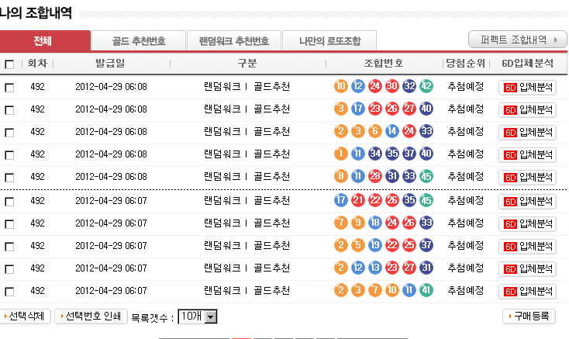Switch to the 골드 추천번호 tab

coord(139,41)
